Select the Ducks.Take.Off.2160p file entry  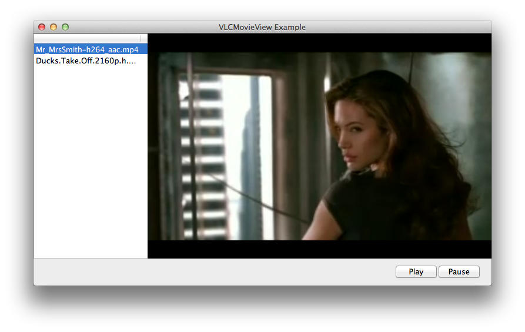point(86,60)
